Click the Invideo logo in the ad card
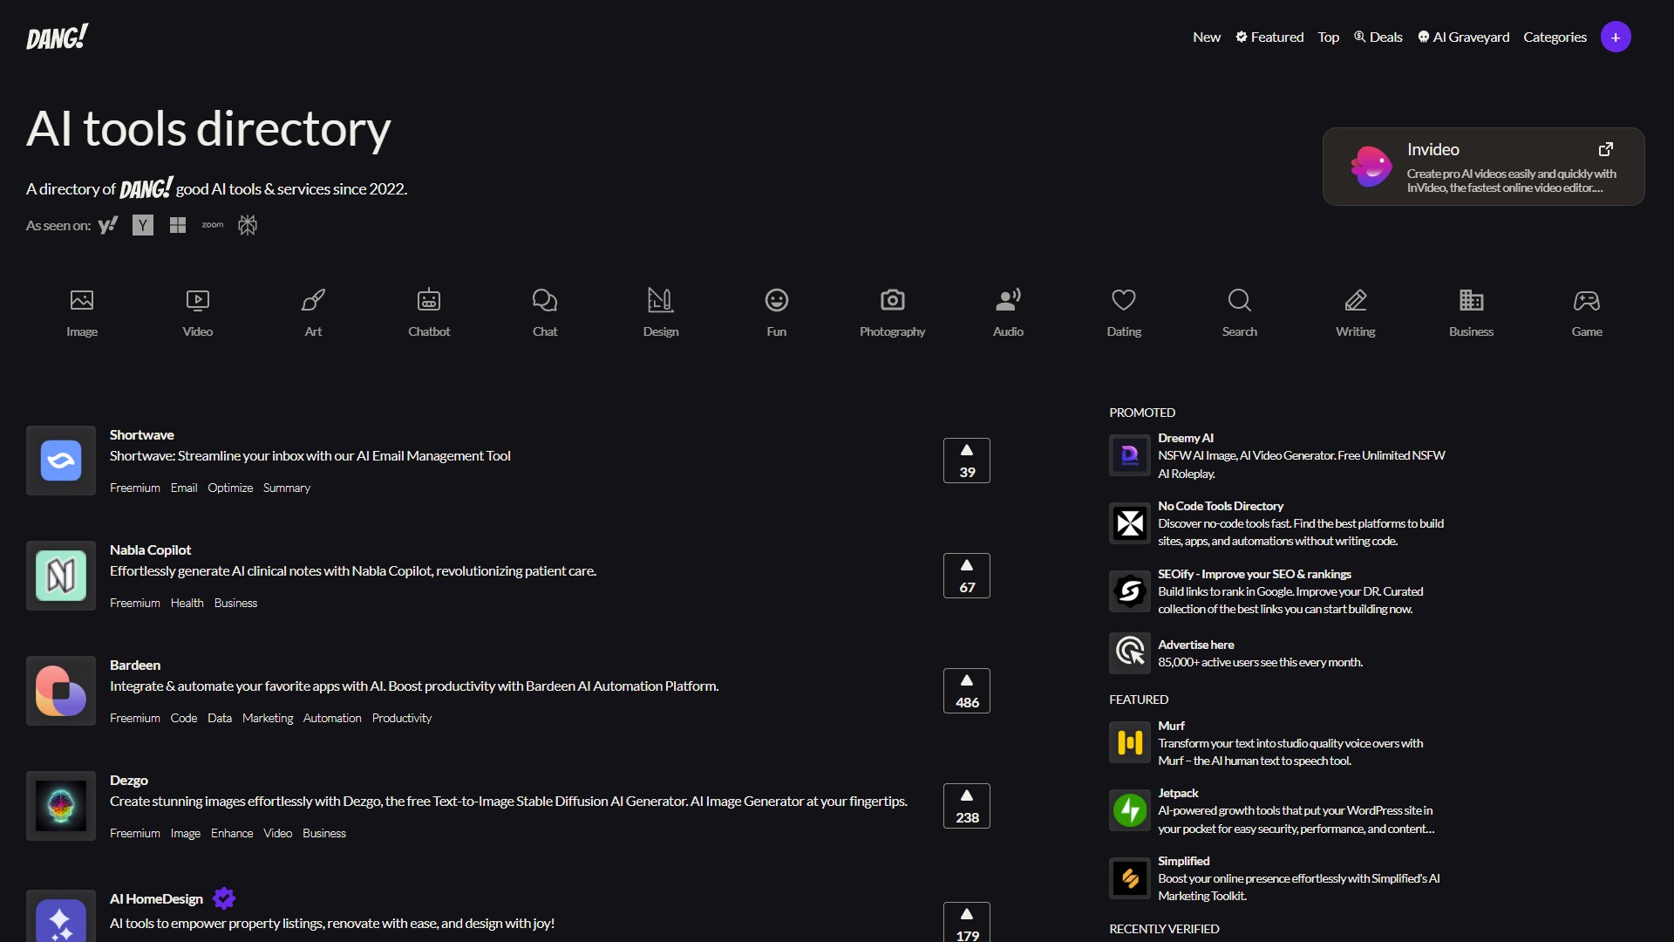The height and width of the screenshot is (942, 1674). [1371, 167]
